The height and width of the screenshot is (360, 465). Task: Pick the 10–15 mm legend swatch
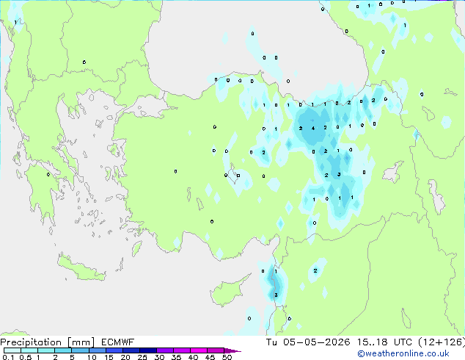click(97, 350)
